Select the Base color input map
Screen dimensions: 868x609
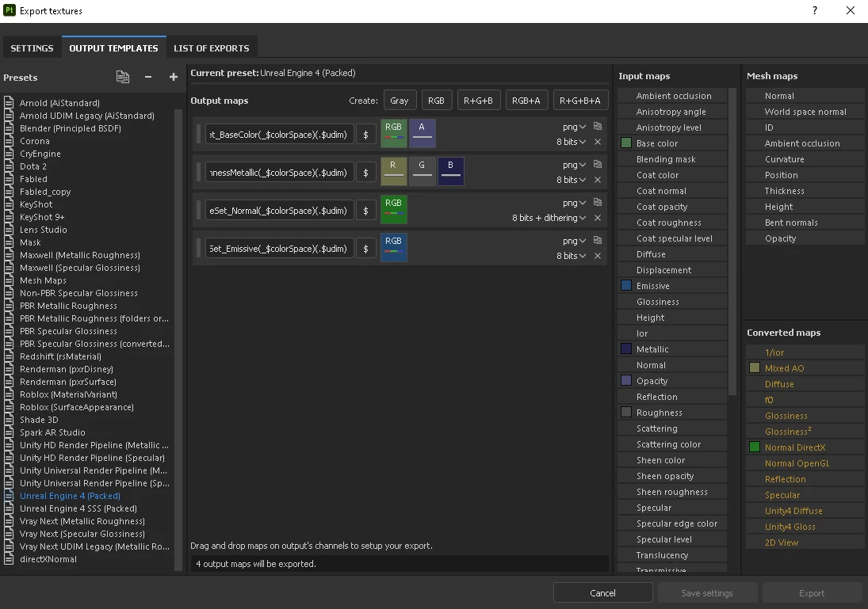(672, 143)
